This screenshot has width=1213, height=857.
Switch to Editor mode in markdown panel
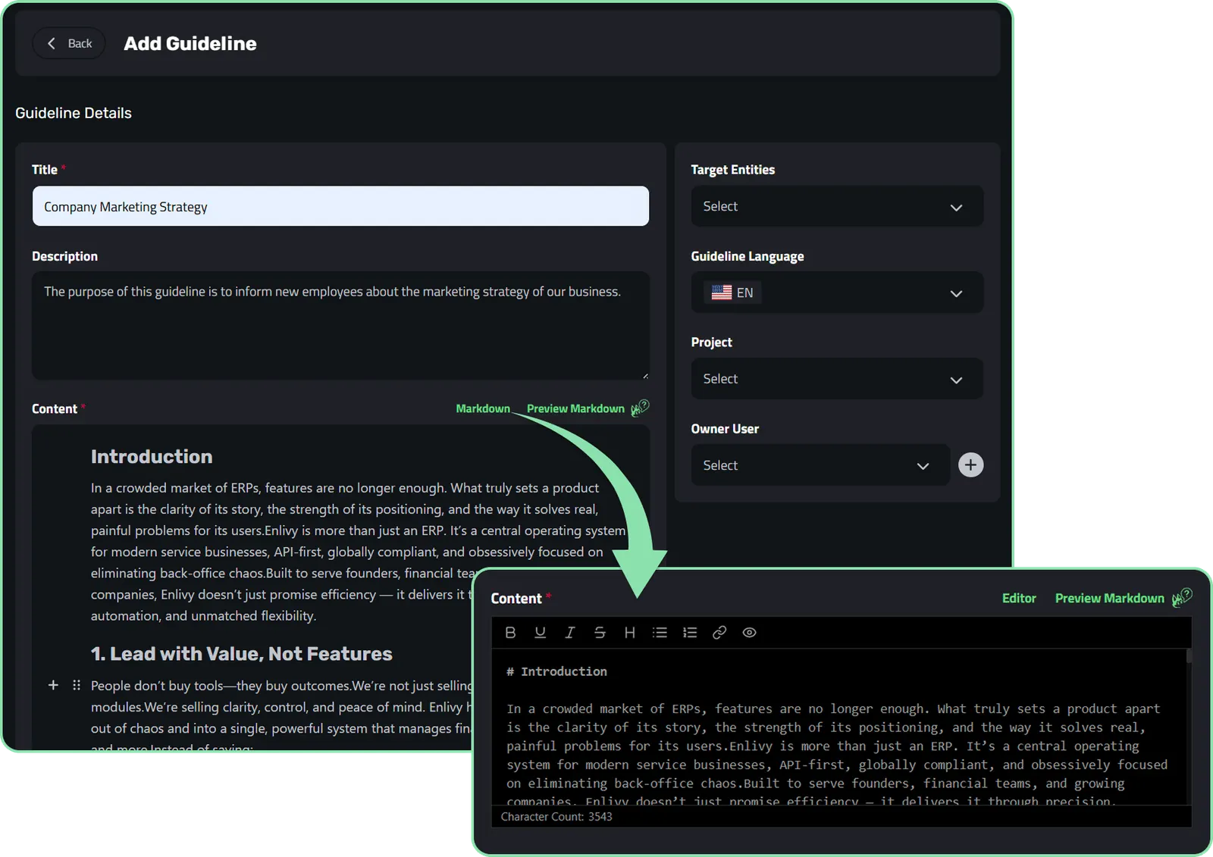click(1019, 598)
